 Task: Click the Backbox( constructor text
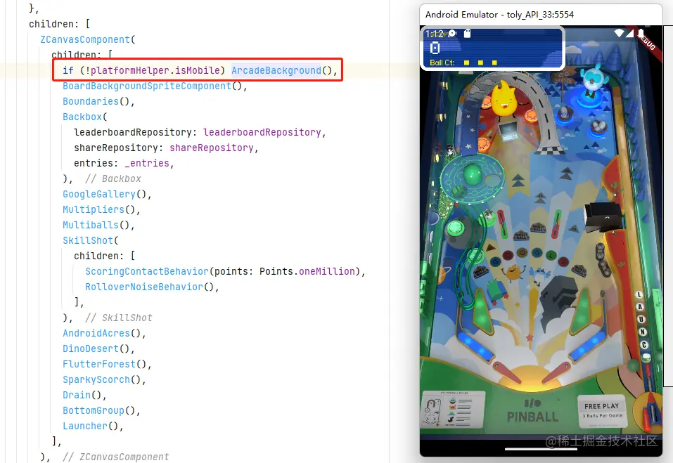tap(85, 117)
